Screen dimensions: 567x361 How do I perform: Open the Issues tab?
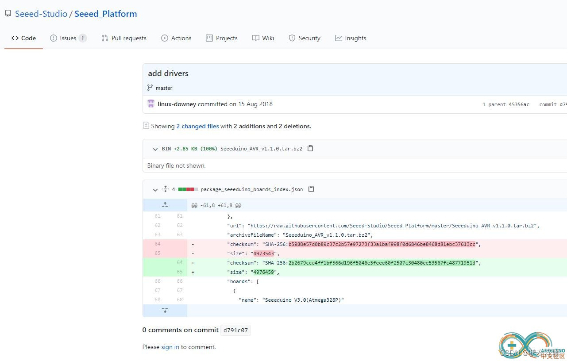[x=68, y=38]
